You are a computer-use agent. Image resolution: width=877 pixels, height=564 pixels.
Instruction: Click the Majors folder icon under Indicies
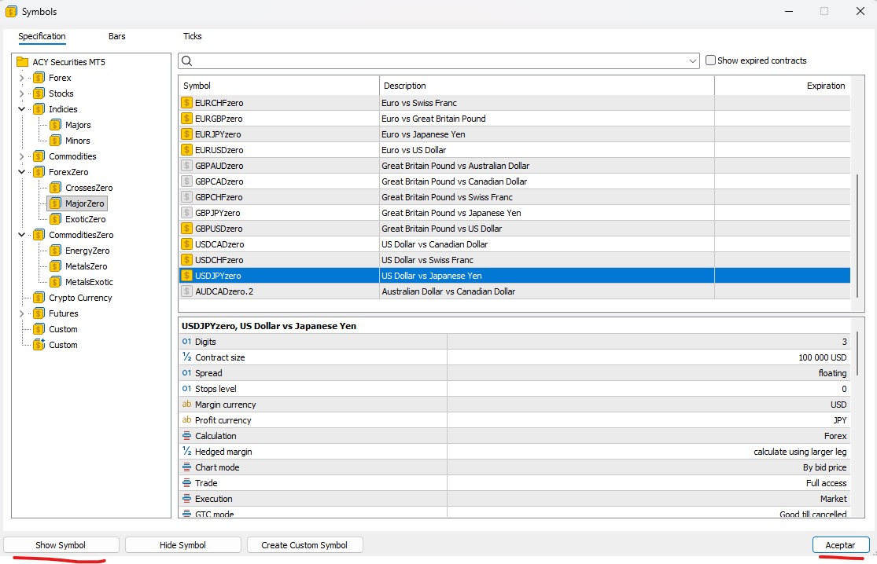pyautogui.click(x=55, y=125)
